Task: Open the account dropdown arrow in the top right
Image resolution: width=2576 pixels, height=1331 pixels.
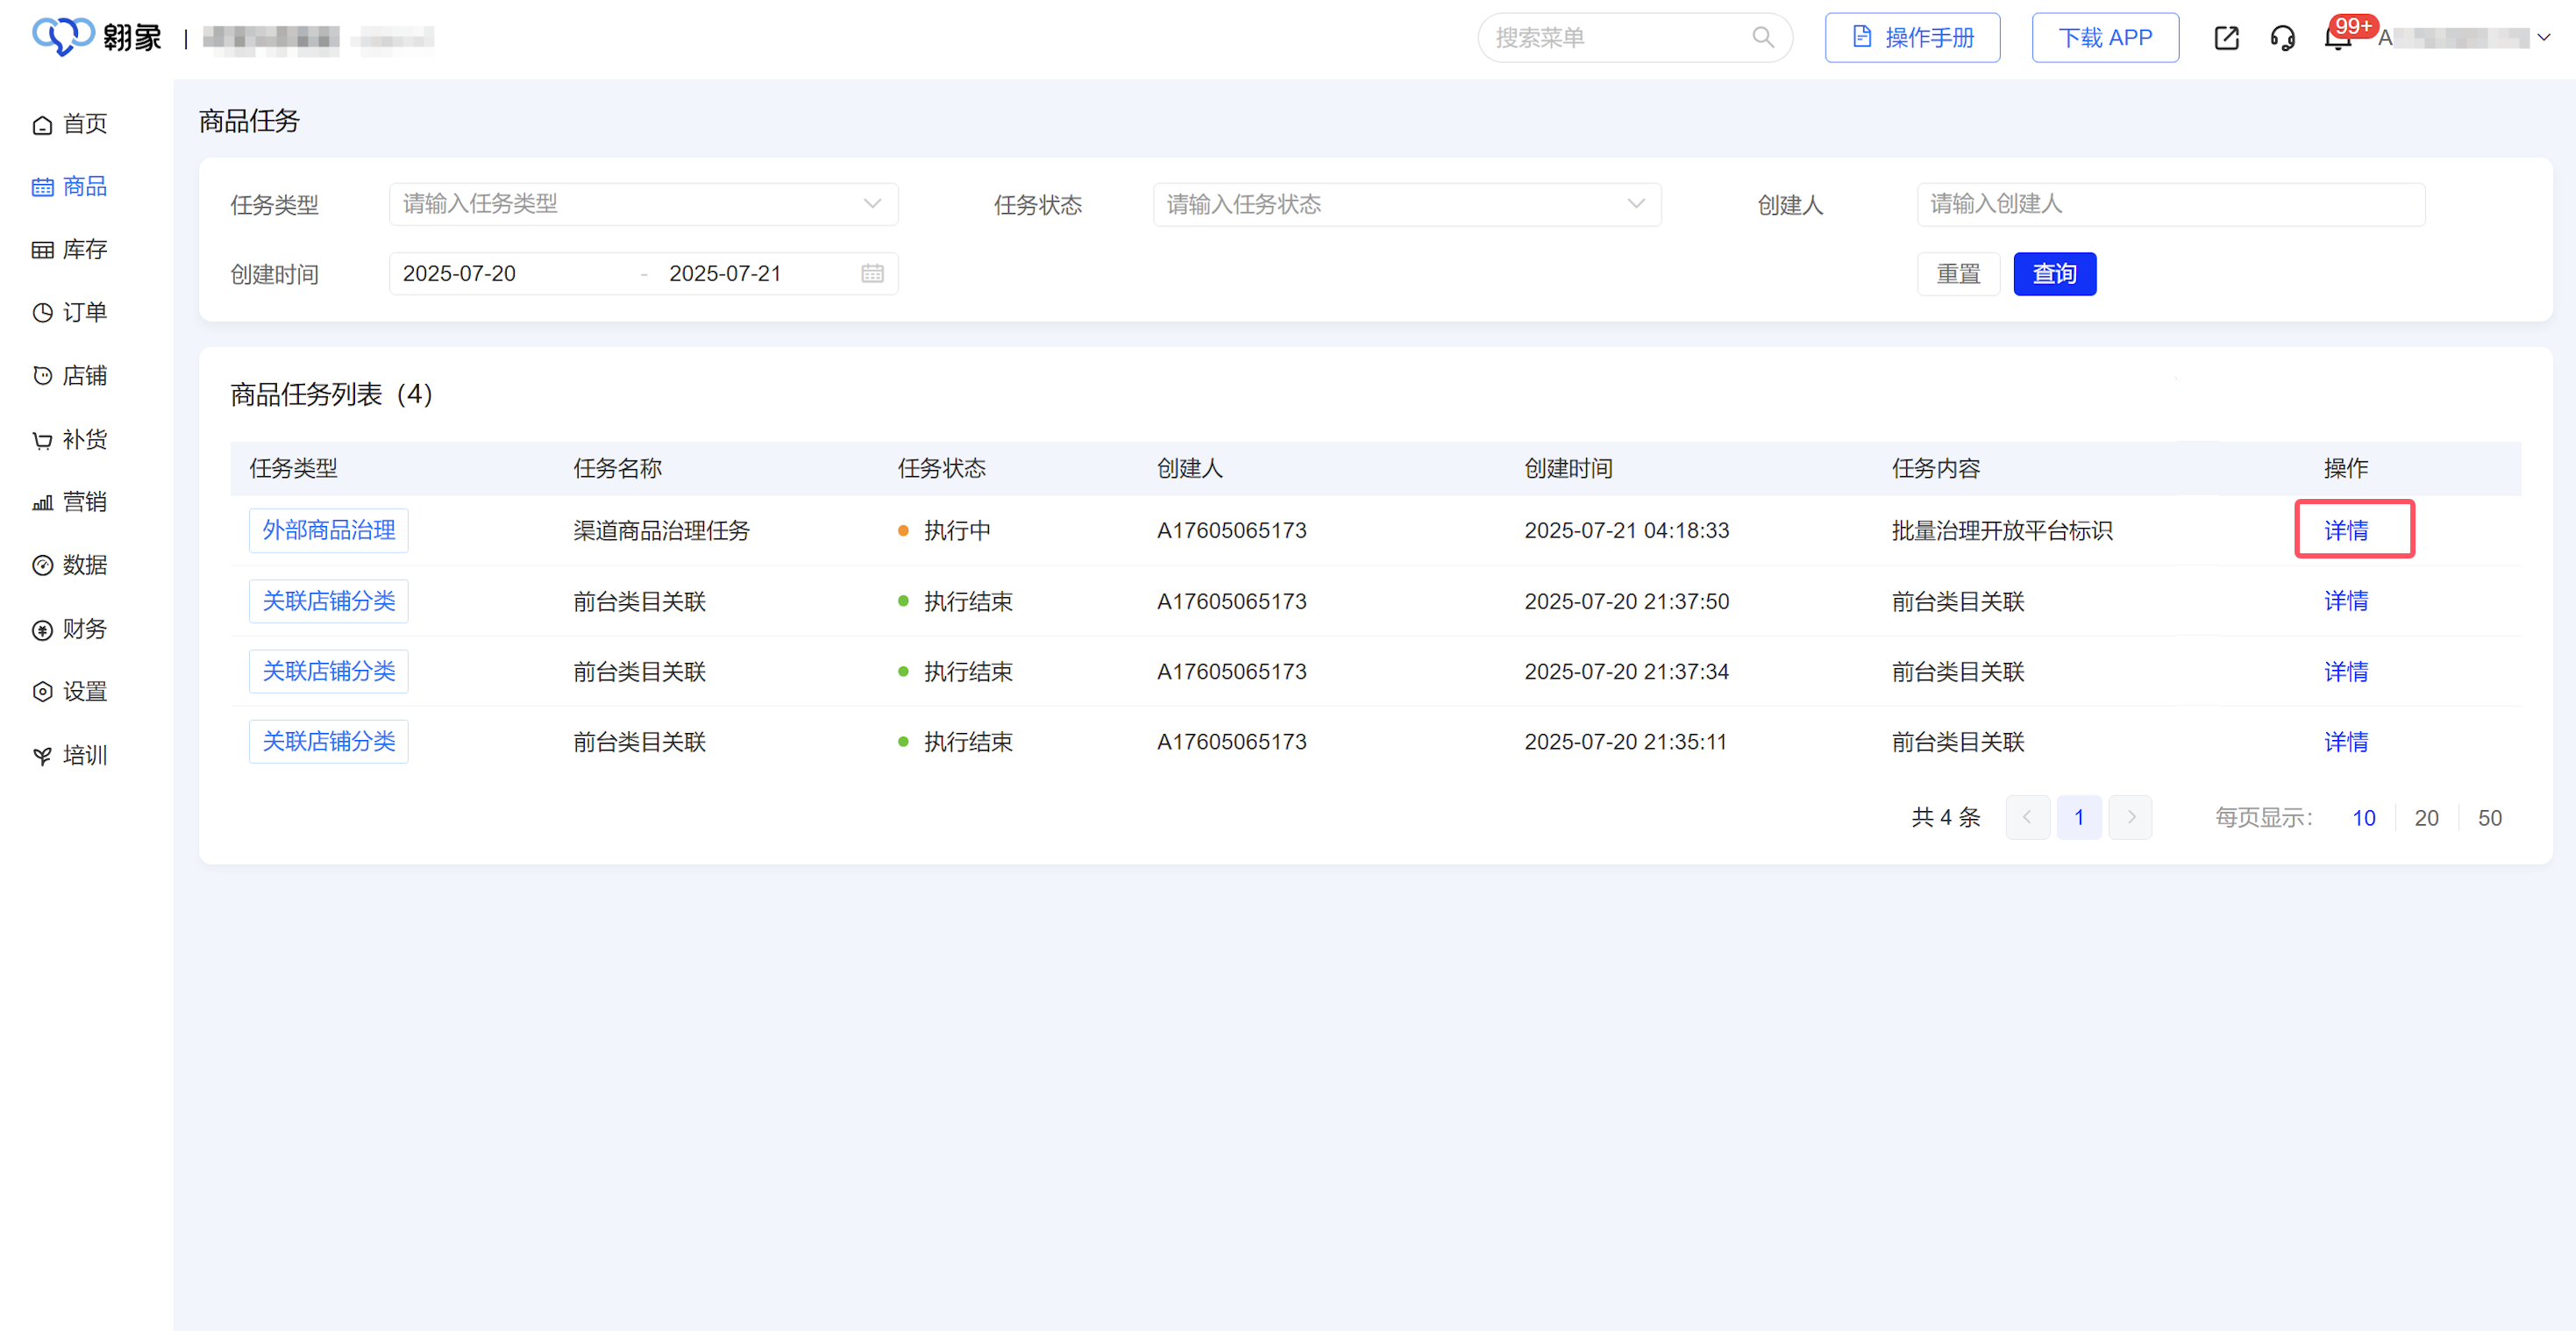Action: (2543, 38)
